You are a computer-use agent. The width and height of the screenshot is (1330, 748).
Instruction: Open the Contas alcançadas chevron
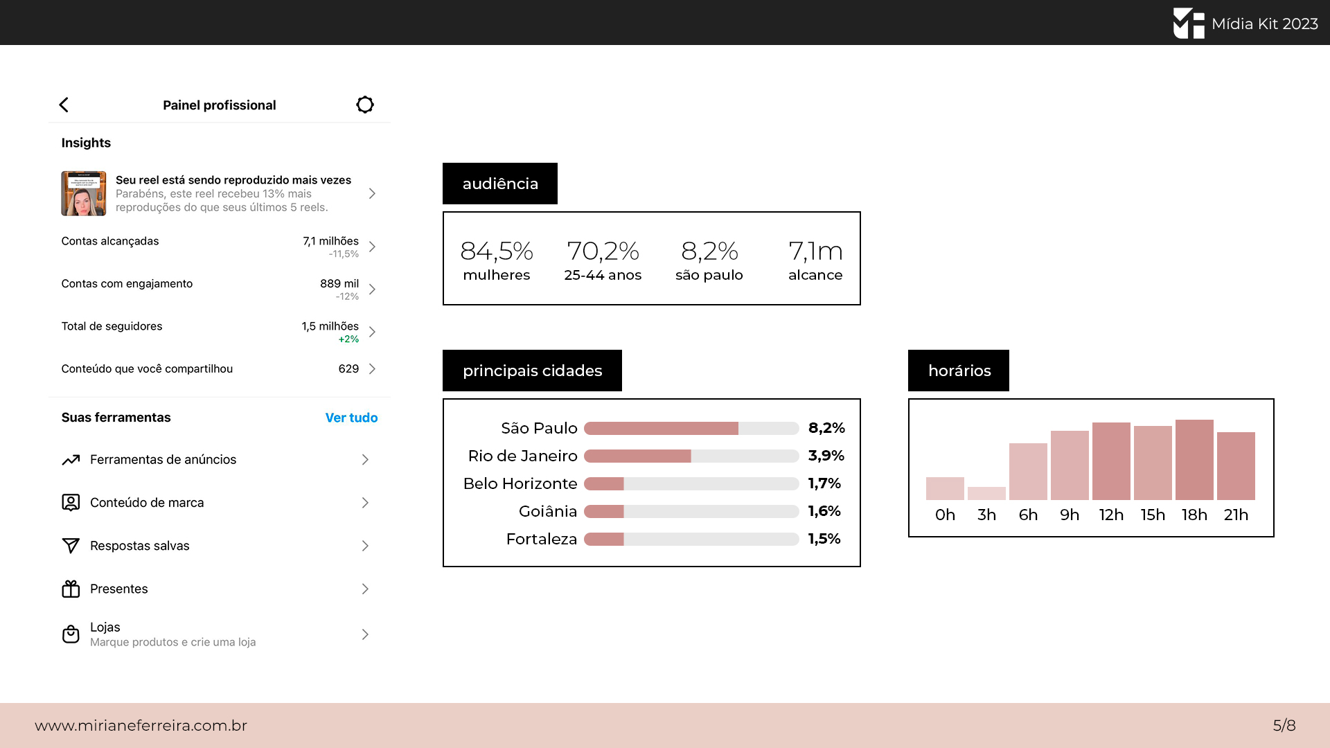(372, 247)
